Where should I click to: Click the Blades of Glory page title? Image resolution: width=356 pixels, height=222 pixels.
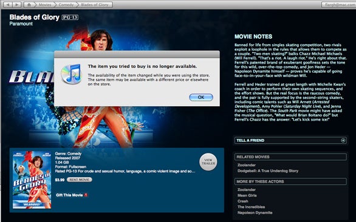click(x=34, y=17)
